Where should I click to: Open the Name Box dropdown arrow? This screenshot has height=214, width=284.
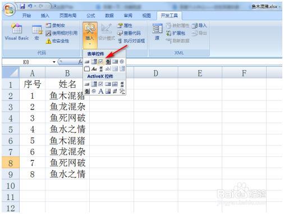(54, 62)
